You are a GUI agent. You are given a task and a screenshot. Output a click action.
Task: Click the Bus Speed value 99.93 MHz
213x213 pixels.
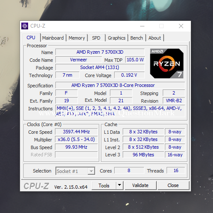[x=76, y=147]
